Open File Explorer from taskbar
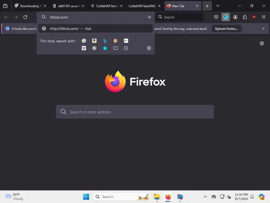The image size is (270, 203). click(157, 197)
